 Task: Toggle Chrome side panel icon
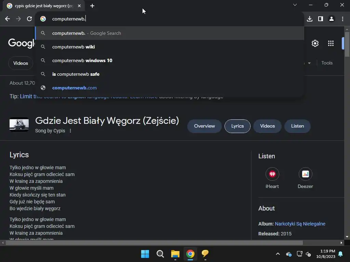pyautogui.click(x=321, y=19)
